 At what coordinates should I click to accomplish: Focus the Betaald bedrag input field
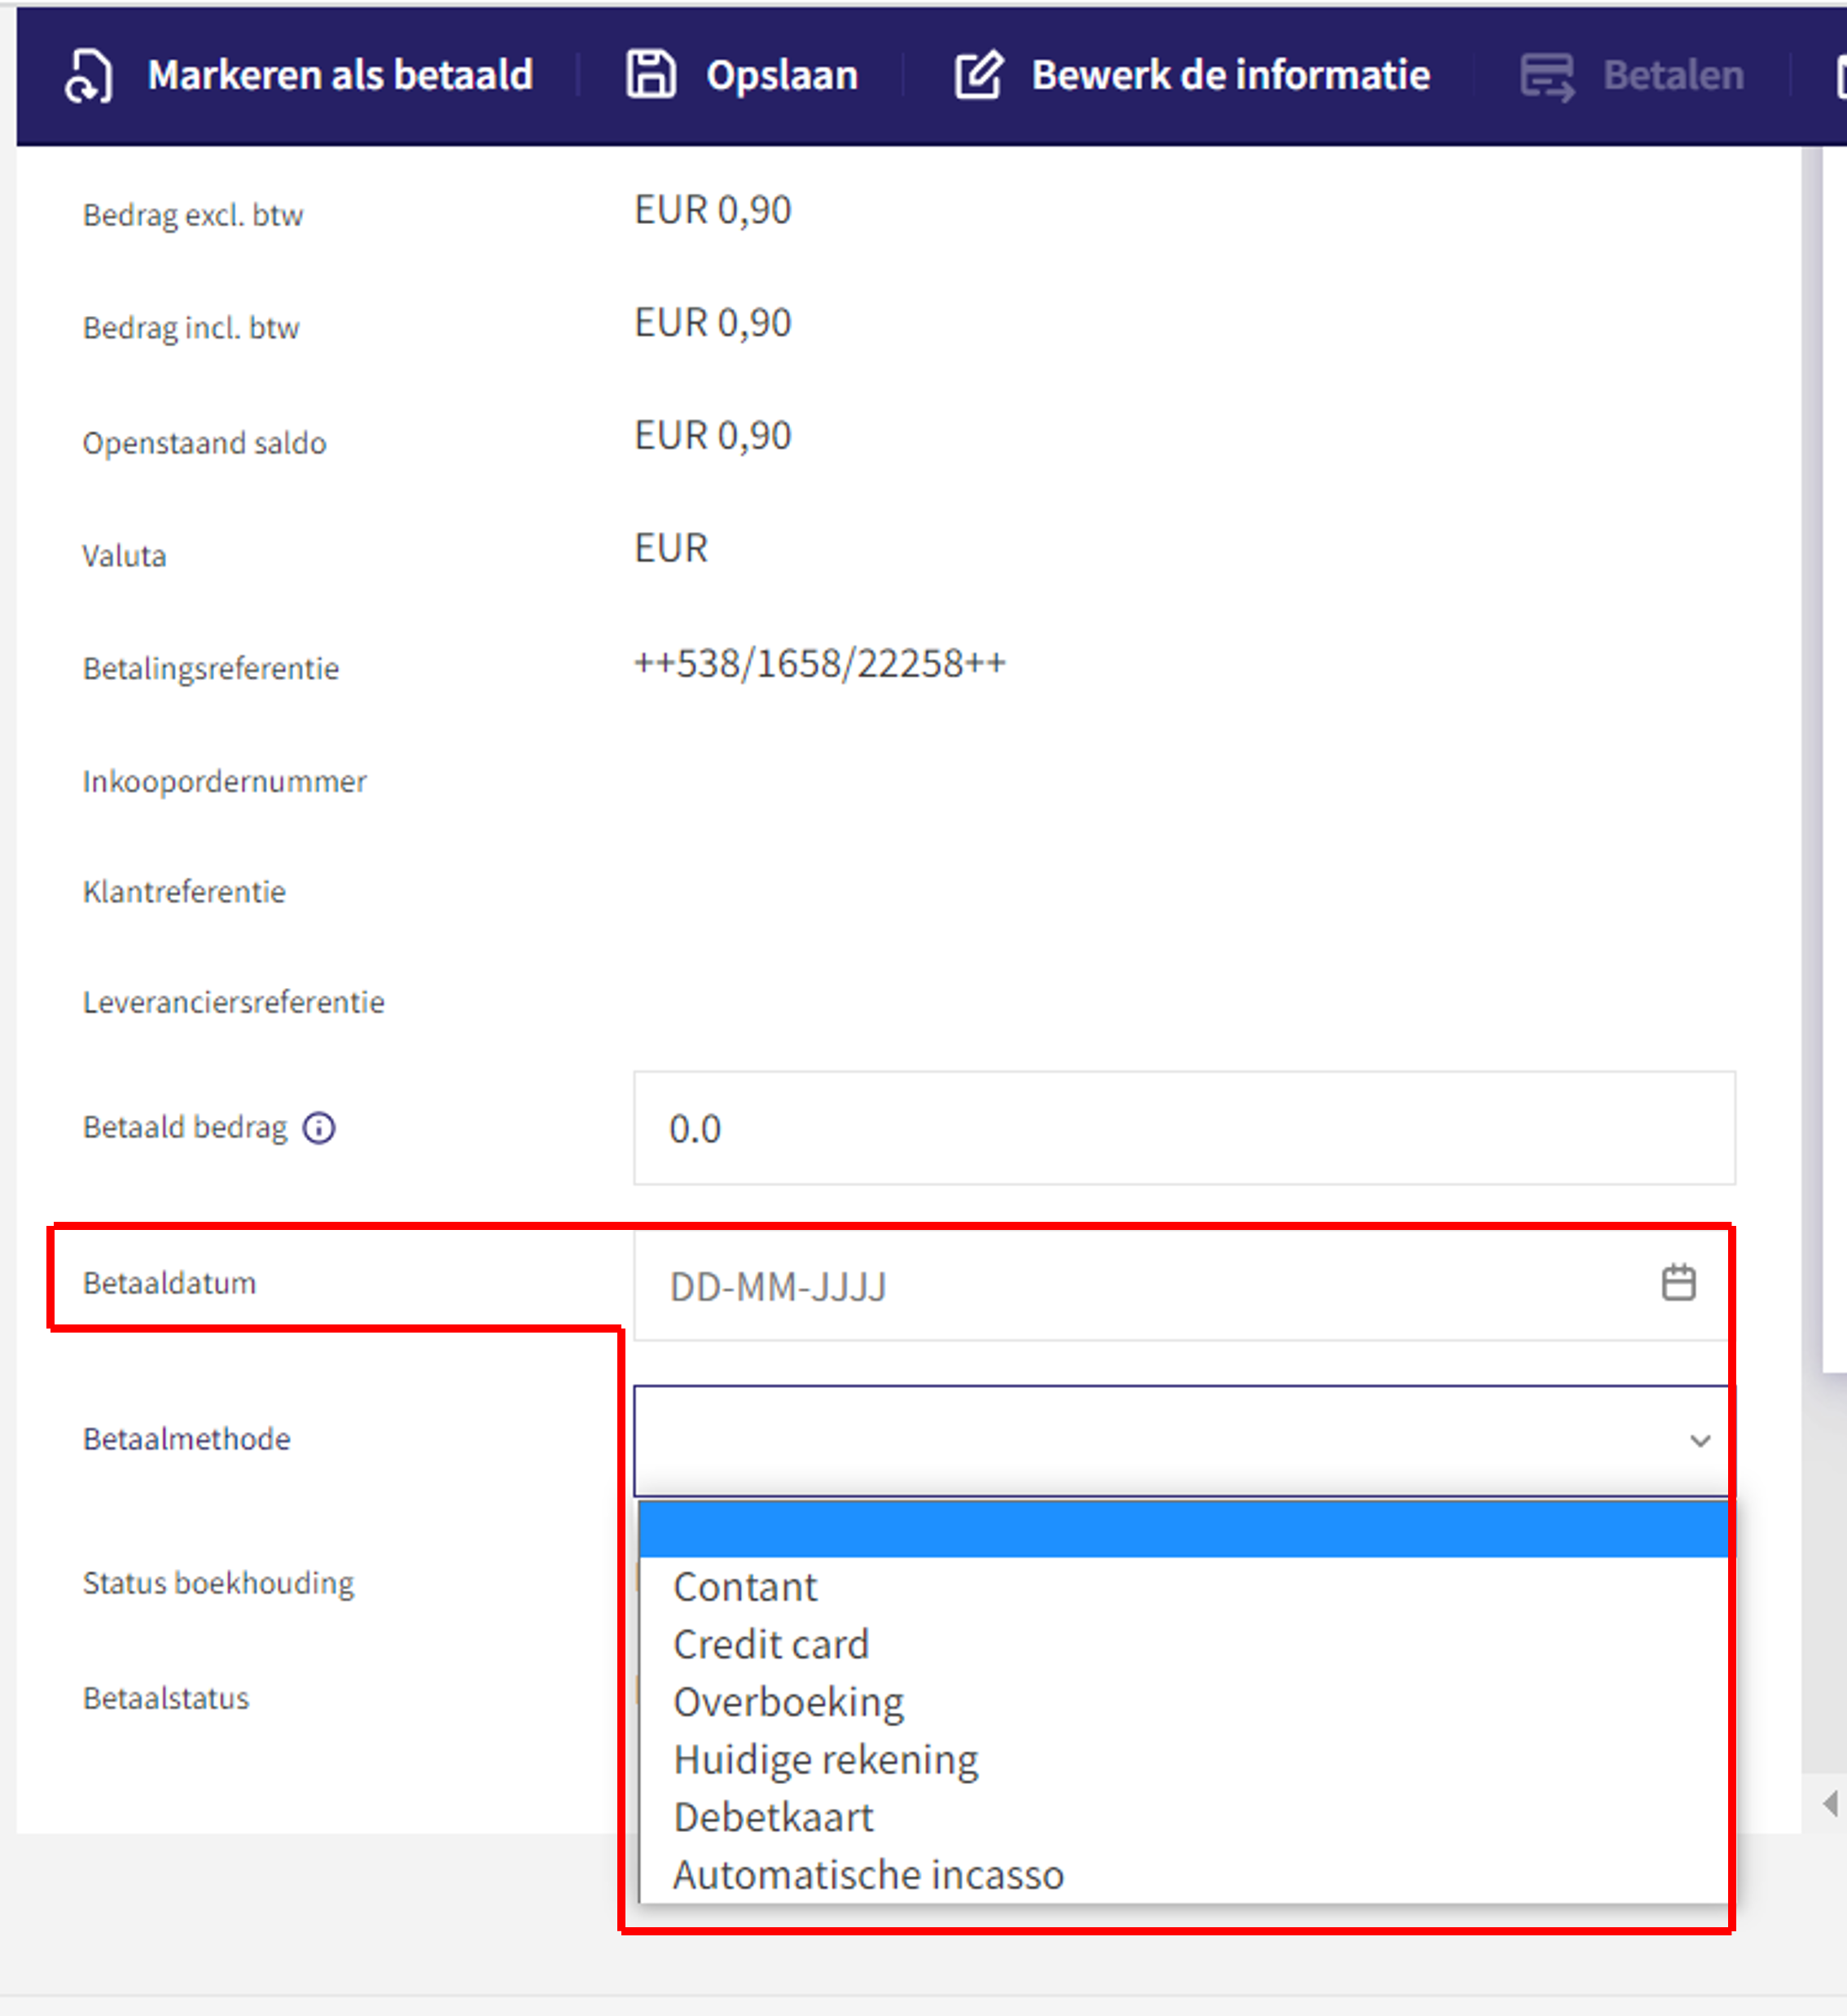(1184, 1128)
